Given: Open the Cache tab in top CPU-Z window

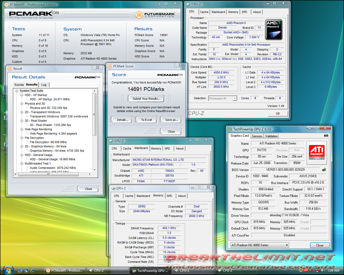Looking at the screenshot, I should tap(204, 12).
